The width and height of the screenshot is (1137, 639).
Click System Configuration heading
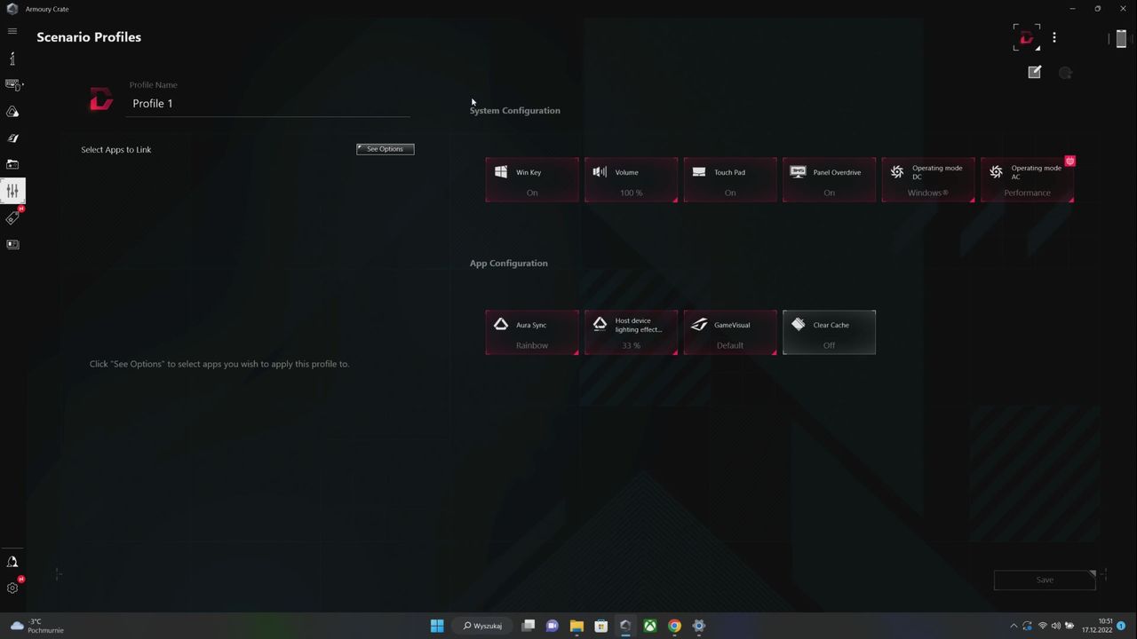coord(515,111)
